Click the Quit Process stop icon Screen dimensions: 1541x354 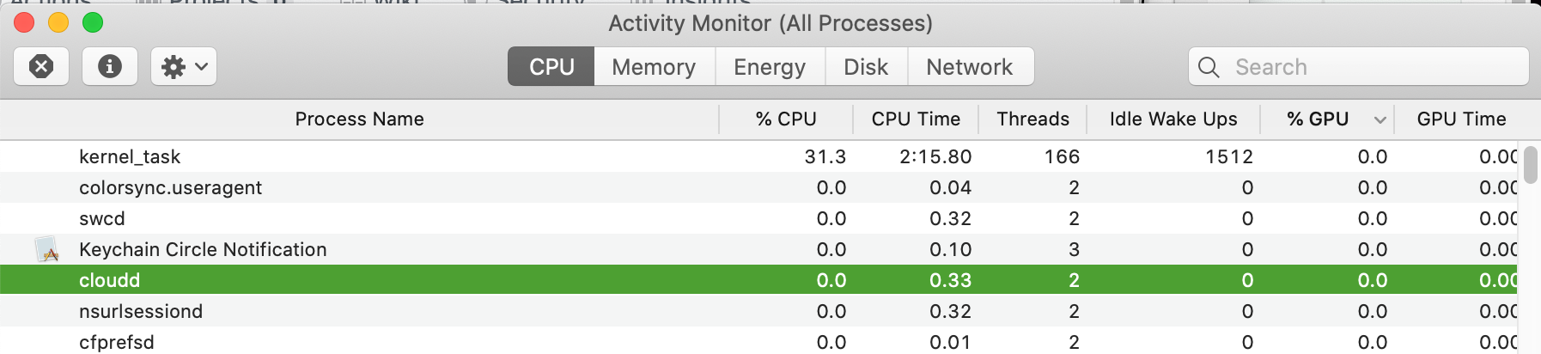pos(41,66)
